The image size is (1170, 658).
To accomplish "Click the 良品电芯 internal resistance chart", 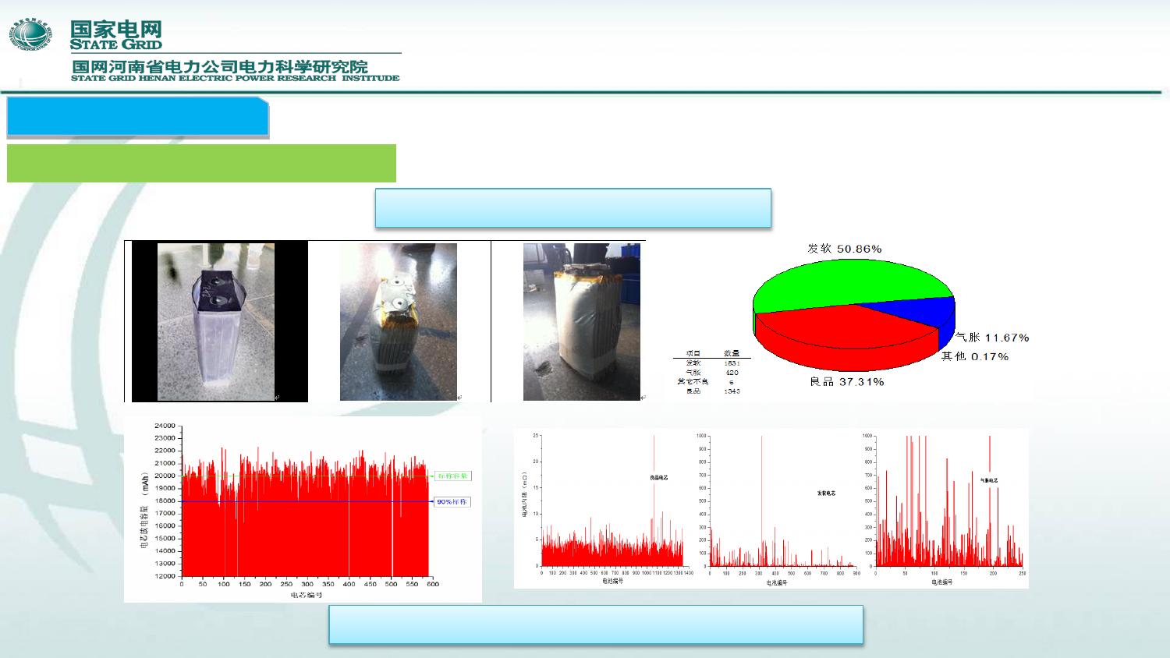I will pos(612,501).
